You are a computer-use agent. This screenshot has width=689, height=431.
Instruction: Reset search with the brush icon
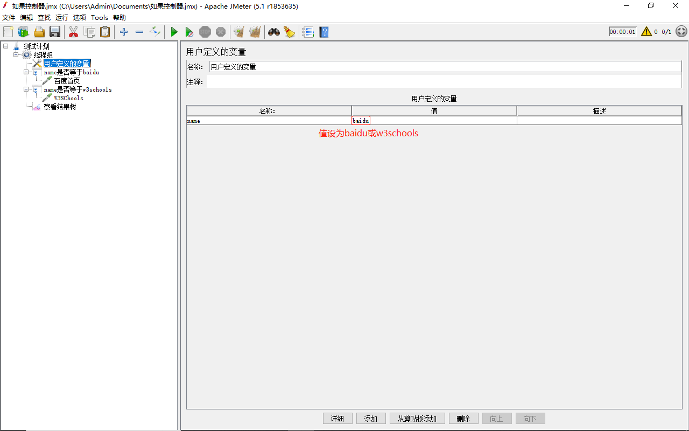click(290, 32)
